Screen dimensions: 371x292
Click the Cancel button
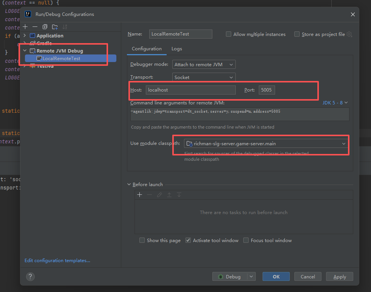(x=308, y=276)
